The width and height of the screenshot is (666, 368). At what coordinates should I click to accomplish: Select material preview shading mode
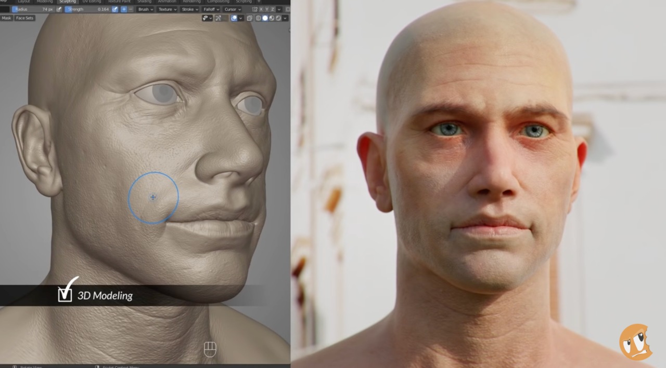pyautogui.click(x=271, y=18)
